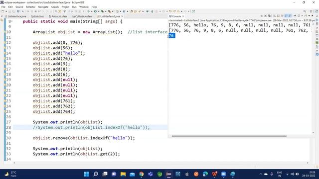Click the Console horizontal scrollbar thumb
319x179 pixels.
(x=229, y=136)
